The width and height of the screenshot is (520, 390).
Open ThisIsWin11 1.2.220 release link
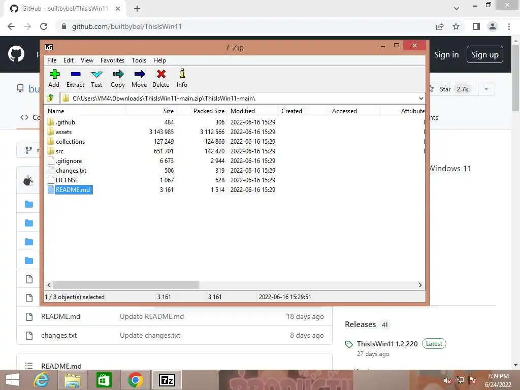(x=387, y=344)
